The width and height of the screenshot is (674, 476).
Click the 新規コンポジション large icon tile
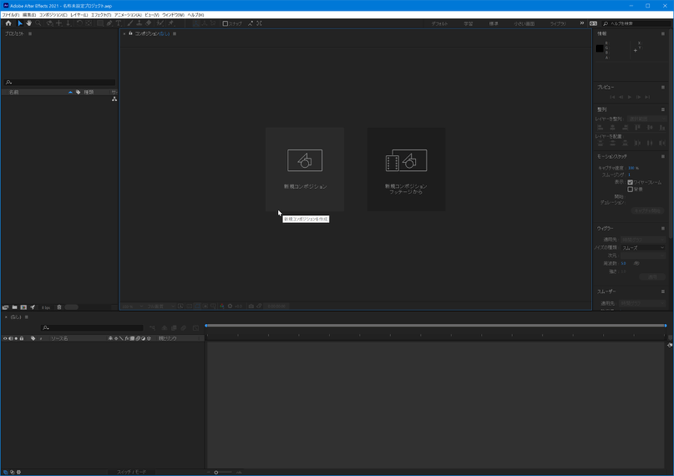pos(305,169)
